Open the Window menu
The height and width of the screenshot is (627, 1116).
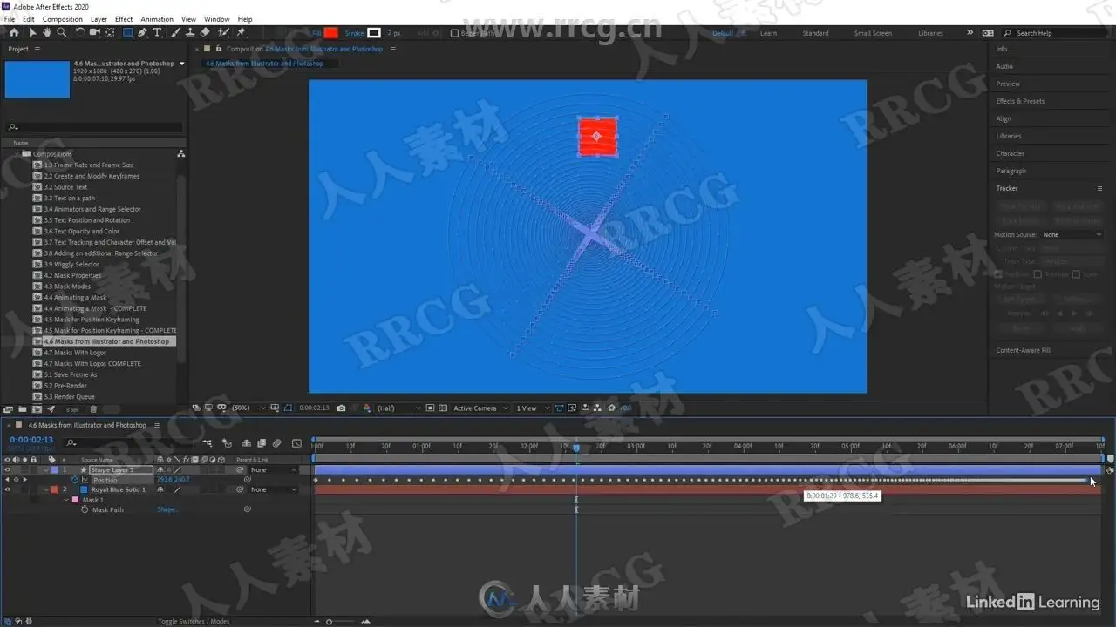[217, 19]
